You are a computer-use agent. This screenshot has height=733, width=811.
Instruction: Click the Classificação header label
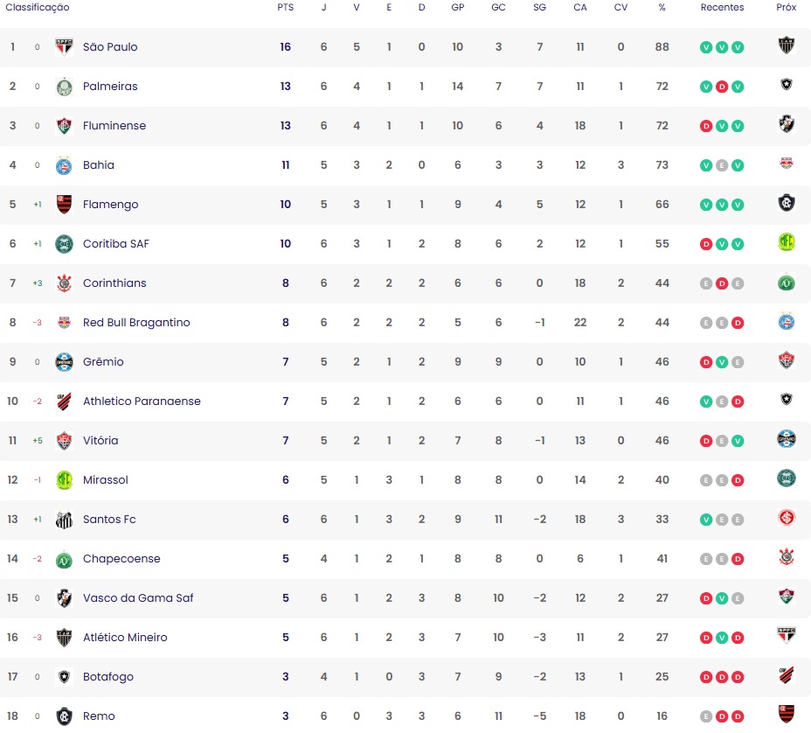(x=38, y=7)
